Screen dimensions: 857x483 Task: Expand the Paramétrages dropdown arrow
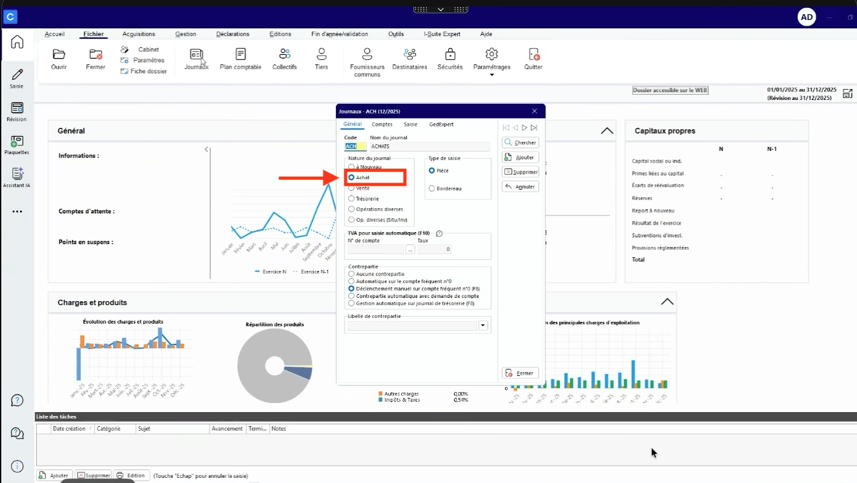coord(491,75)
